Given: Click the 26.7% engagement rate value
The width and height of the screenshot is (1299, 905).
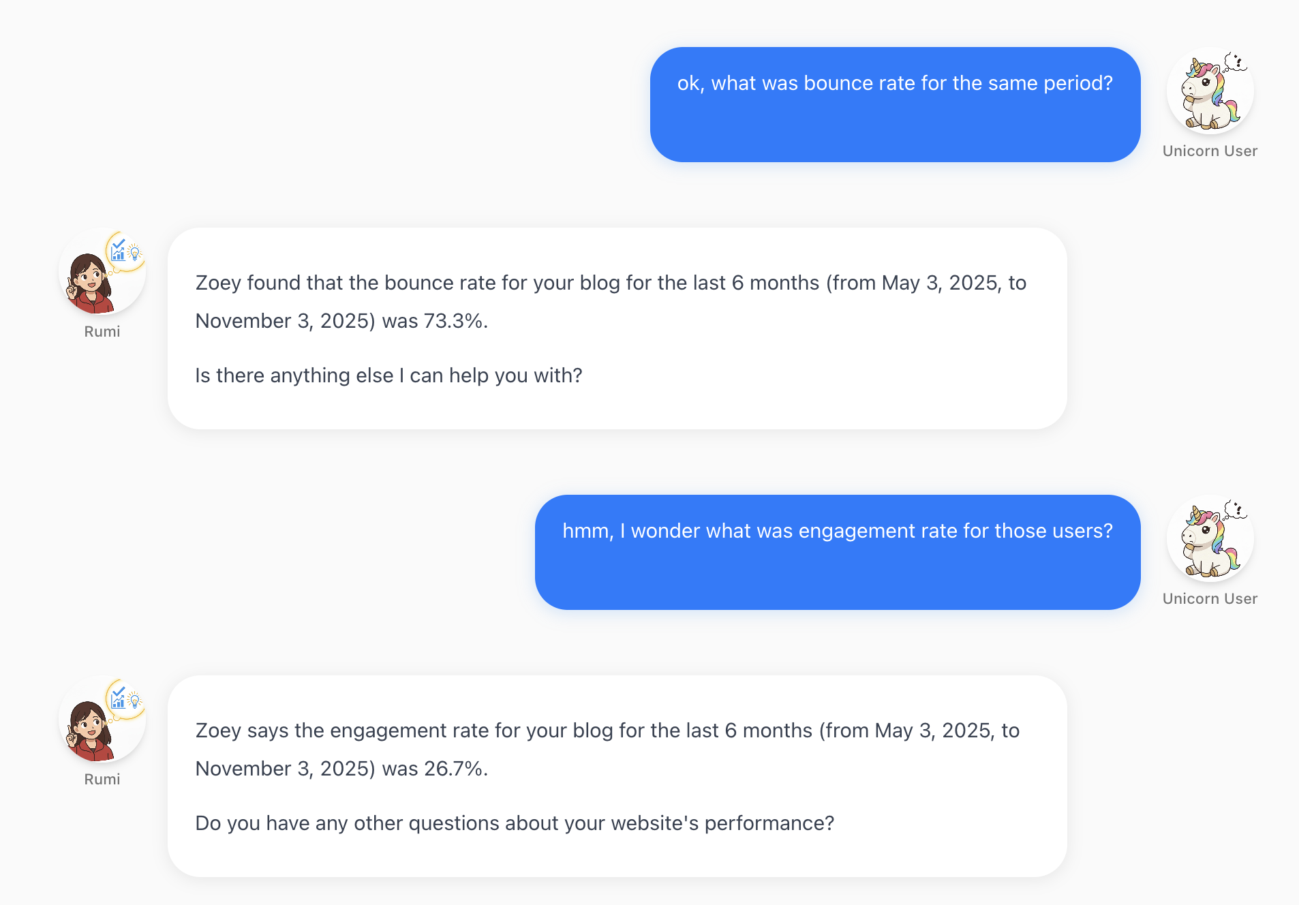Looking at the screenshot, I should (x=453, y=769).
